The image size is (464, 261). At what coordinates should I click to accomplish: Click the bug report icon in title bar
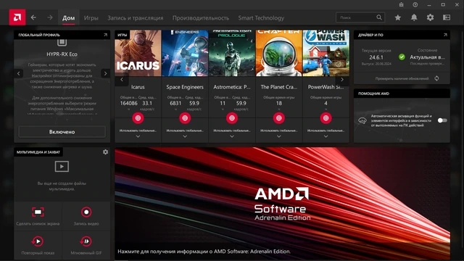pyautogui.click(x=401, y=4)
